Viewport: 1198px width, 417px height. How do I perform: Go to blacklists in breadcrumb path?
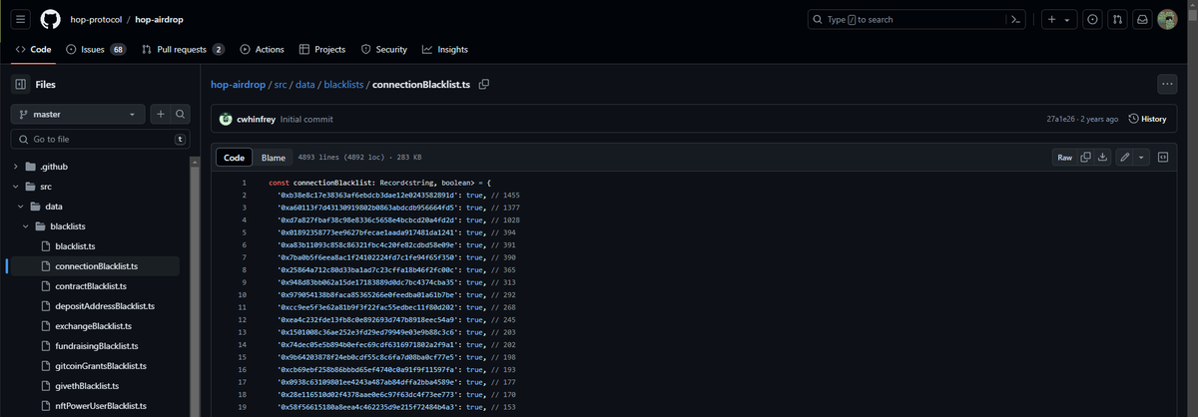click(x=343, y=84)
